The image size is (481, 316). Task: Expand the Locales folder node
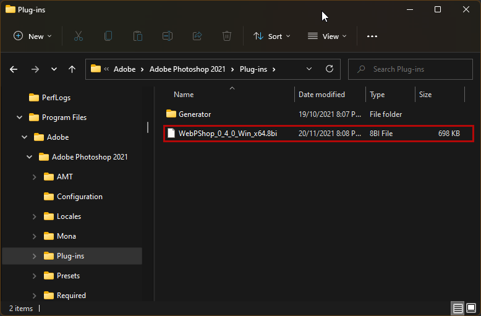click(35, 216)
